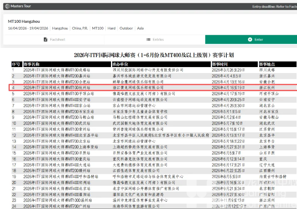This screenshot has height=209, width=297.
Task: Select row 12 MT400北京昌平站 event name
Action: (x=61, y=135)
